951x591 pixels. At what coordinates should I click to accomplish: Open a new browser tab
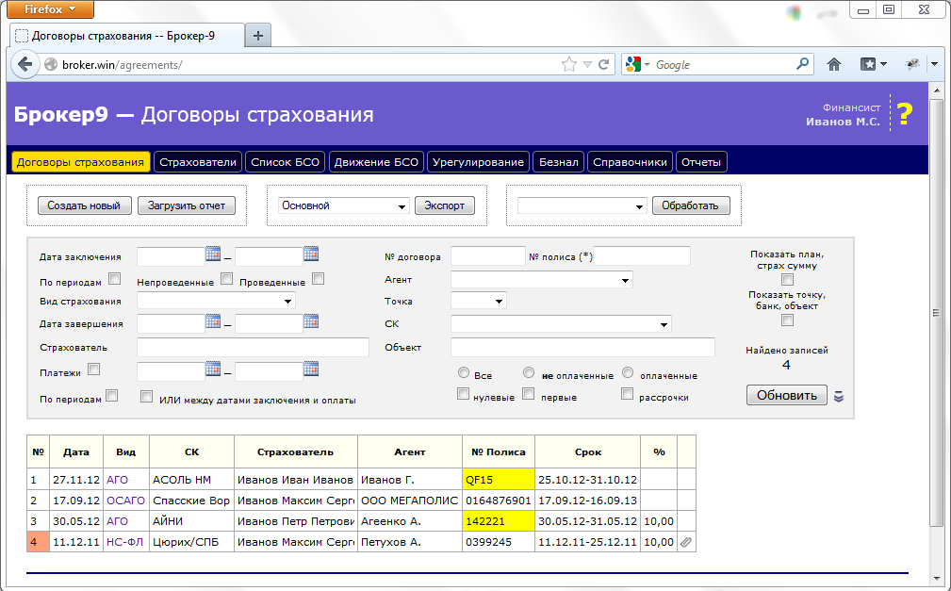(x=257, y=36)
